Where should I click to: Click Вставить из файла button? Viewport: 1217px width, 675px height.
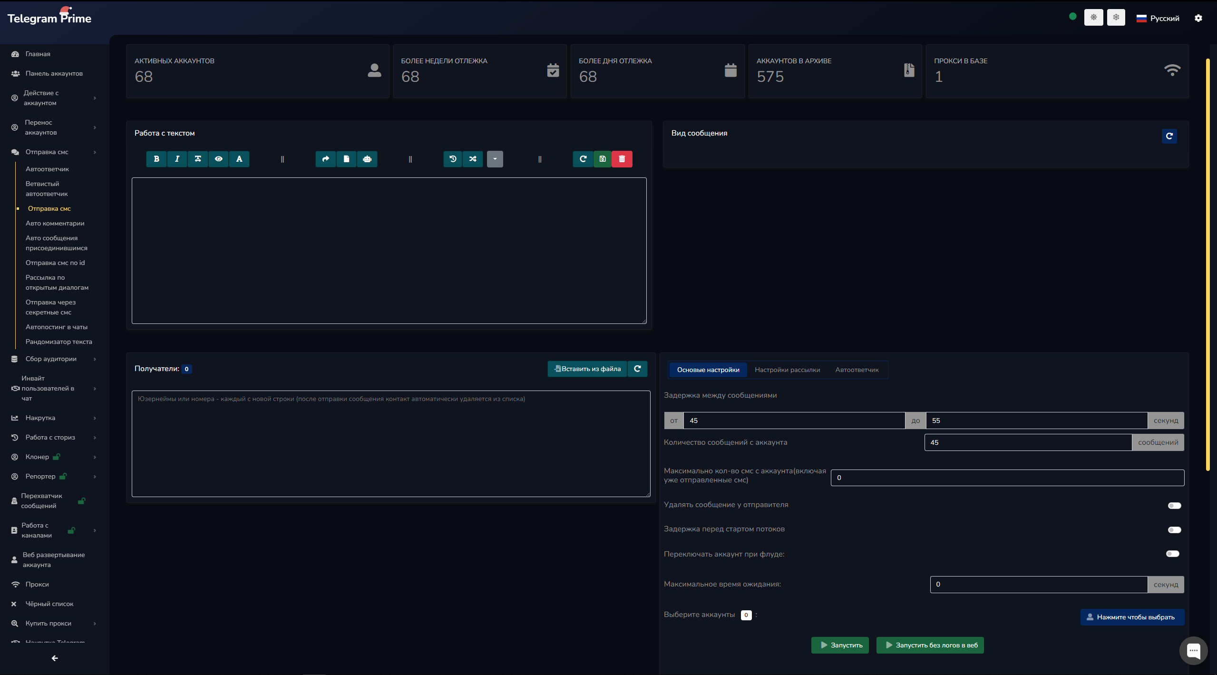[x=587, y=369]
